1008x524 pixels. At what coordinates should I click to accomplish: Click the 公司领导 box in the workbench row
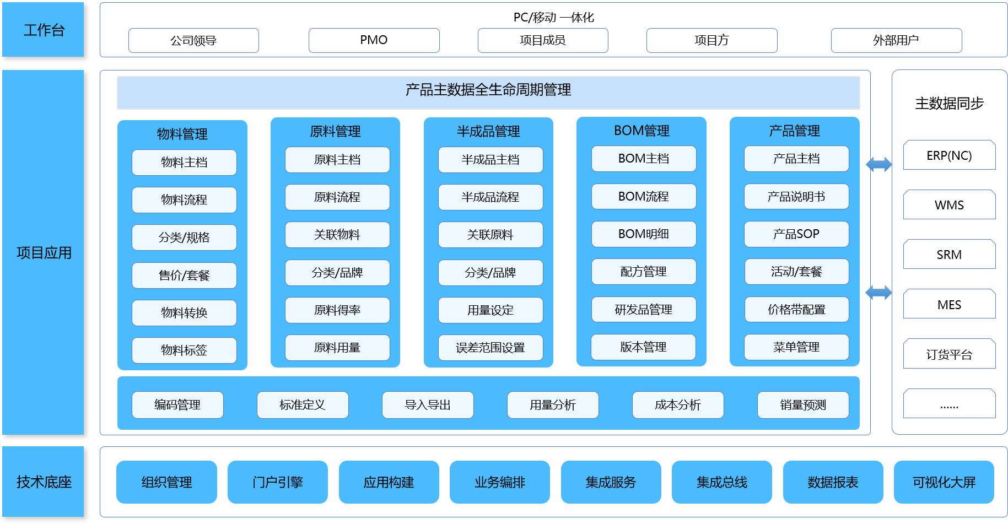click(193, 40)
